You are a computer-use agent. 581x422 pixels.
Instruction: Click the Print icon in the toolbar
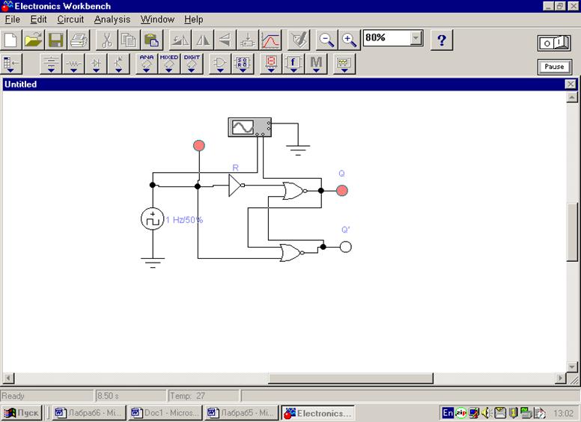click(79, 40)
